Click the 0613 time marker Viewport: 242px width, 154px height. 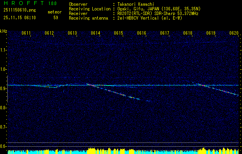72,33
